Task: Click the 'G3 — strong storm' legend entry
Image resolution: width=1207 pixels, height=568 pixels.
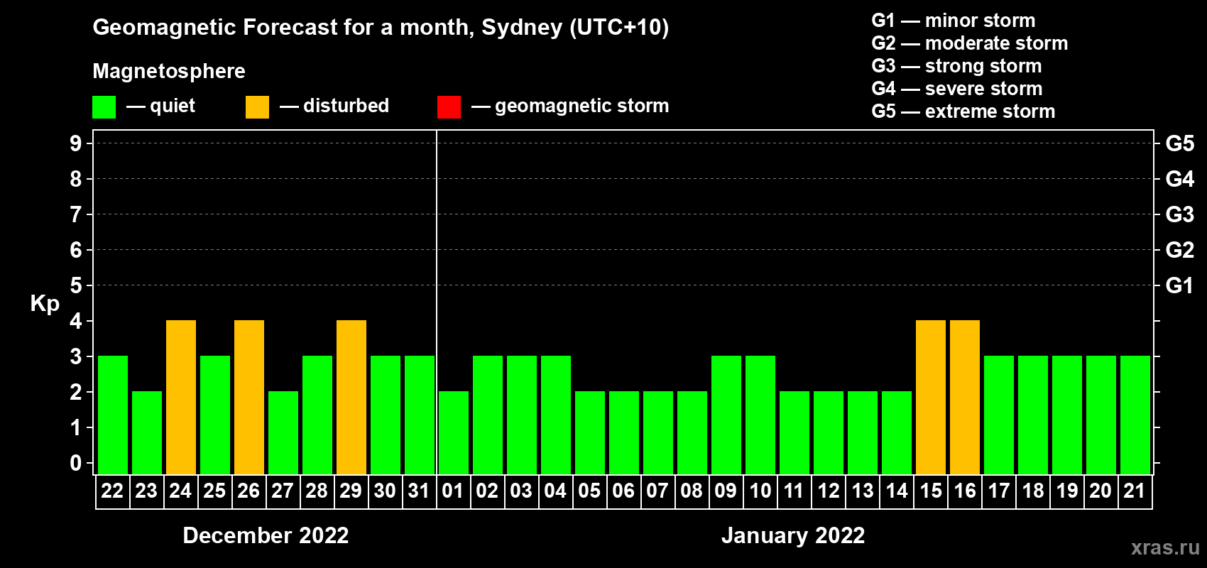Action: (x=956, y=66)
